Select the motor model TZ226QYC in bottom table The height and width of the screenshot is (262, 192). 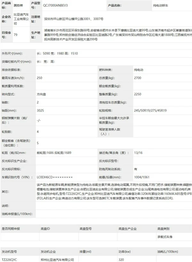pyautogui.click(x=9, y=260)
